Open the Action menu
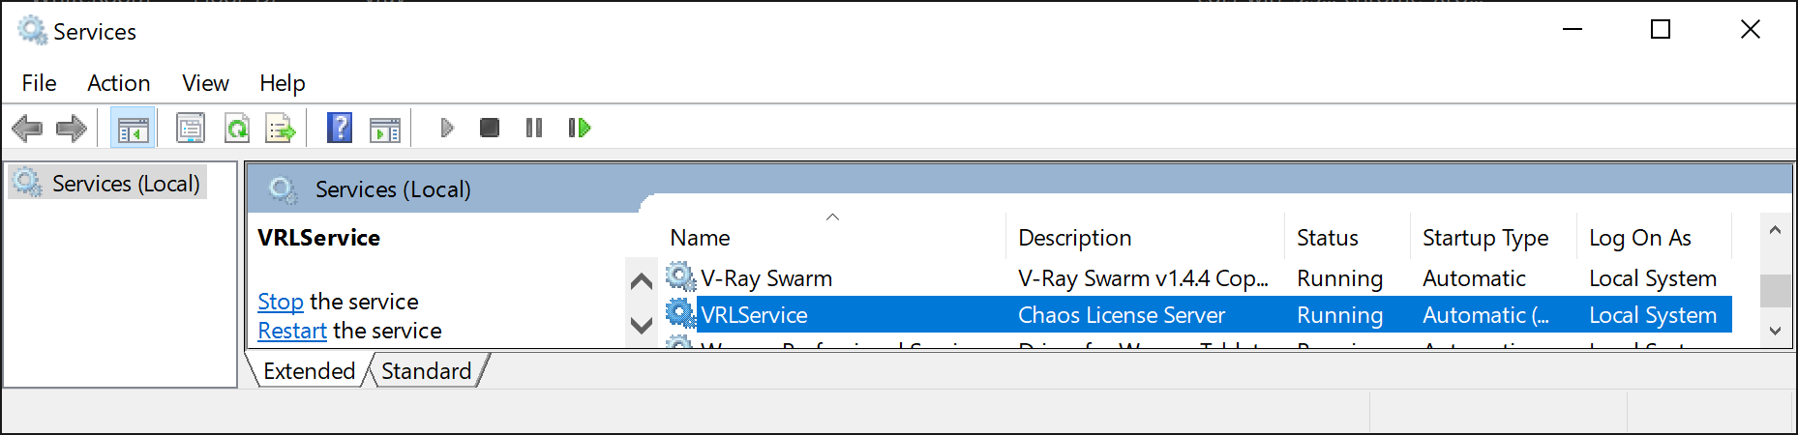Screen dimensions: 1798x435 [x=118, y=83]
